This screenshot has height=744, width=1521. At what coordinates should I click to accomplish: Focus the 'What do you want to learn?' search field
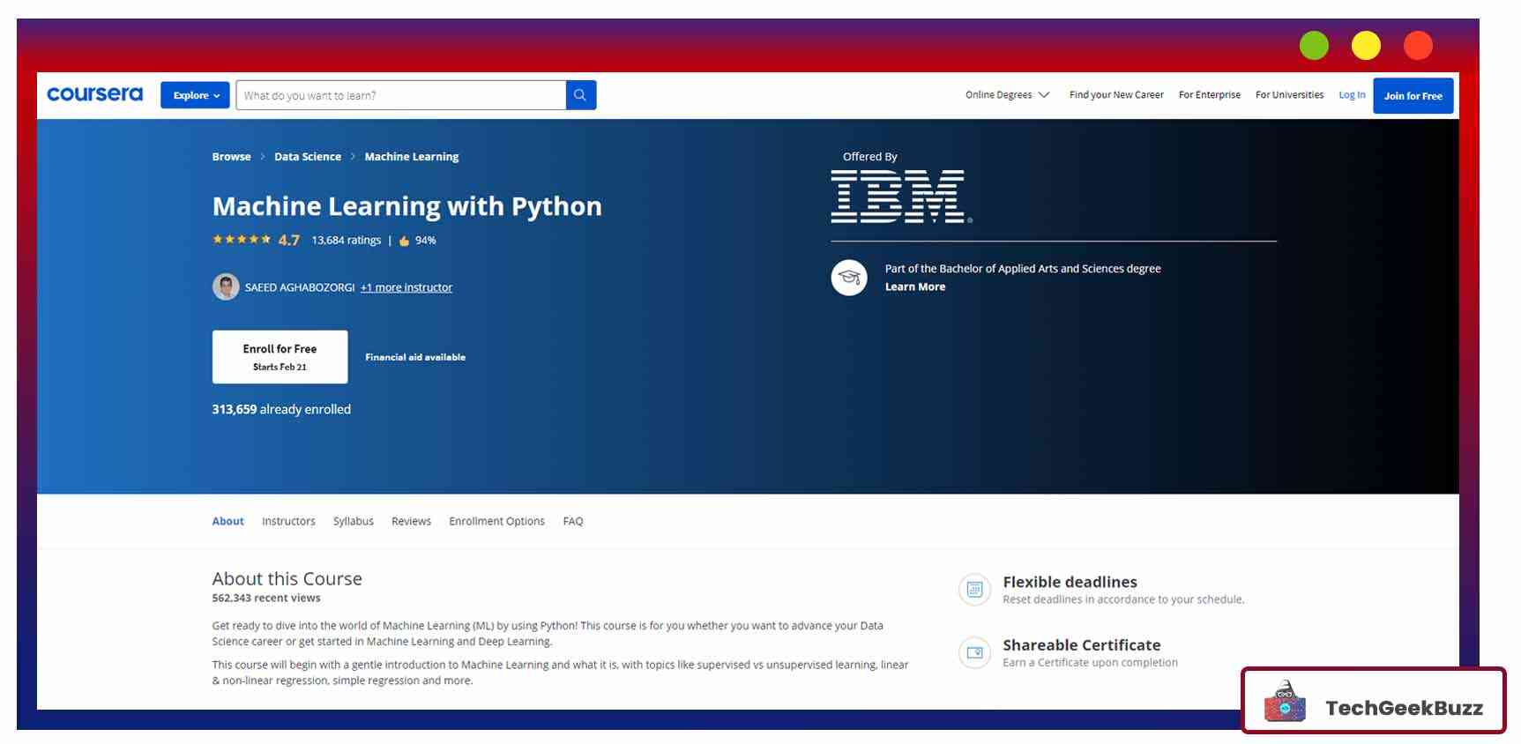(x=400, y=95)
